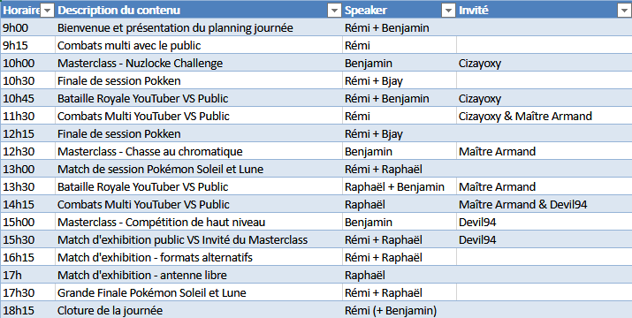
Task: Click the 9h00 time cell
Action: [27, 27]
